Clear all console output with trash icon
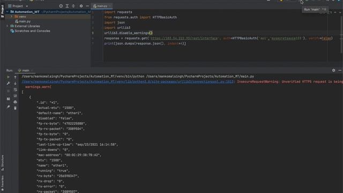The width and height of the screenshot is (343, 193). click(15, 108)
